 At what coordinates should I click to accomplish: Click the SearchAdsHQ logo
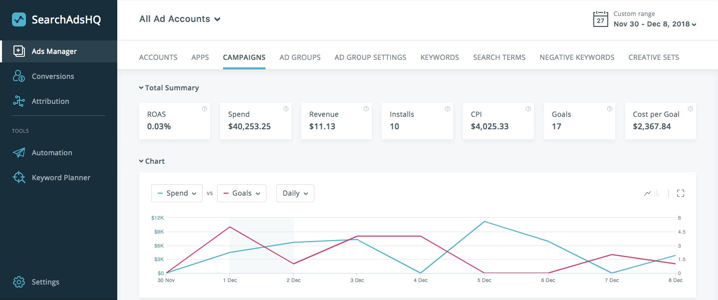pos(19,19)
